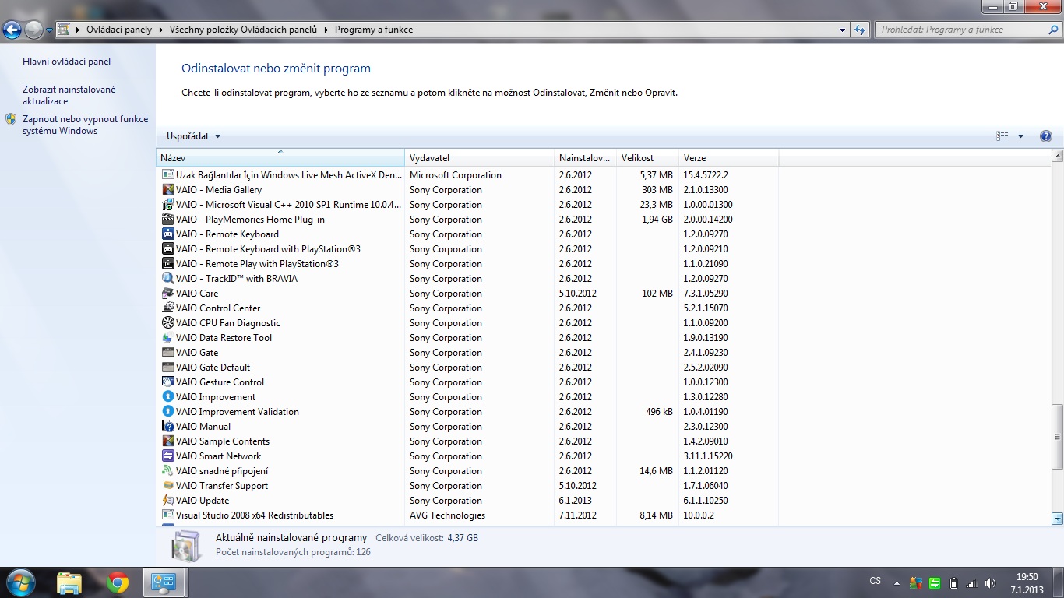Screen dimensions: 1064x598
Task: Open the Uspořádat dropdown menu
Action: point(193,136)
